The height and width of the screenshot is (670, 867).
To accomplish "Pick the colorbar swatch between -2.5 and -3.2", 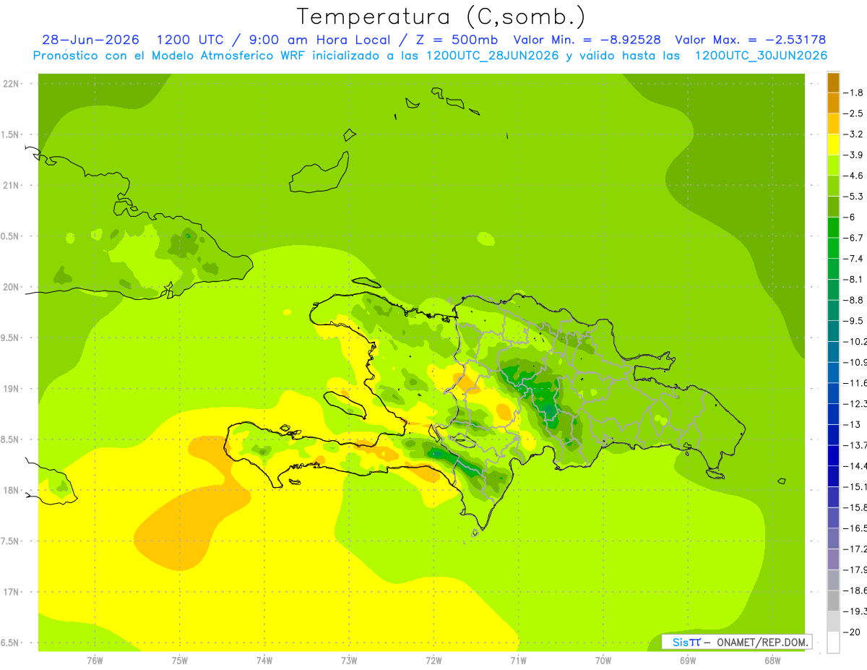I will click(x=833, y=124).
